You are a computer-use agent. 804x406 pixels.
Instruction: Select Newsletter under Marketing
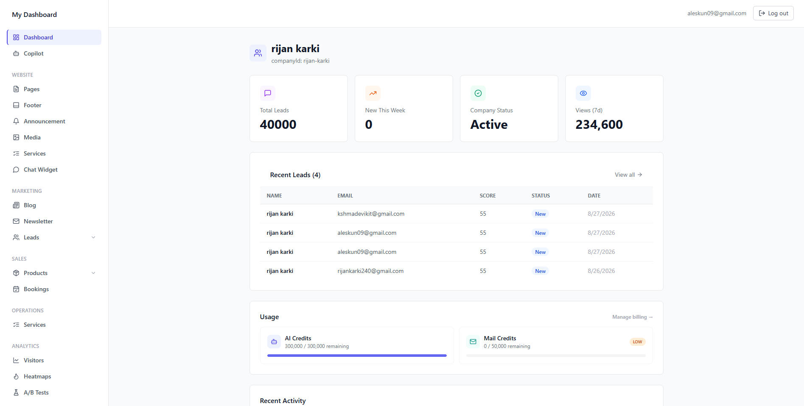54,221
